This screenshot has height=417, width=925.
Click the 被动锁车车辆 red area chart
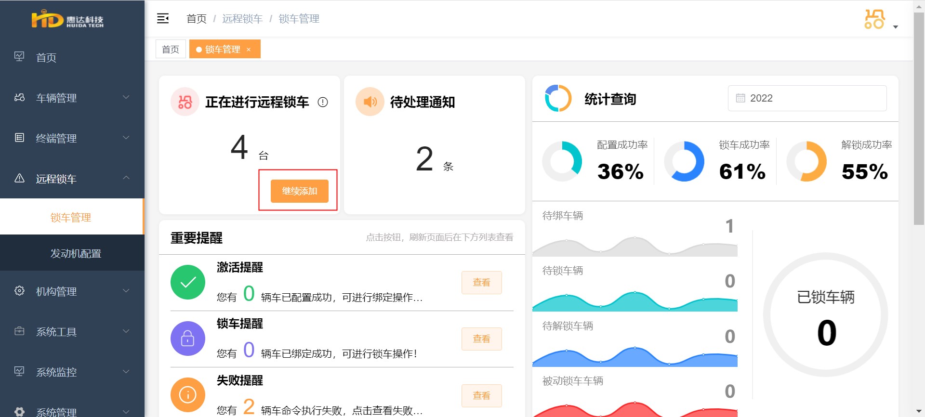click(635, 409)
